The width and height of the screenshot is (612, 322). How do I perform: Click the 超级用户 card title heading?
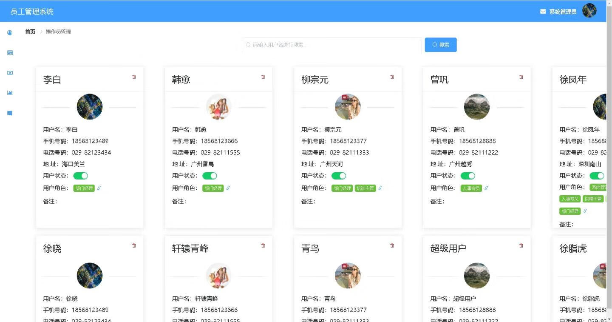[x=448, y=248]
